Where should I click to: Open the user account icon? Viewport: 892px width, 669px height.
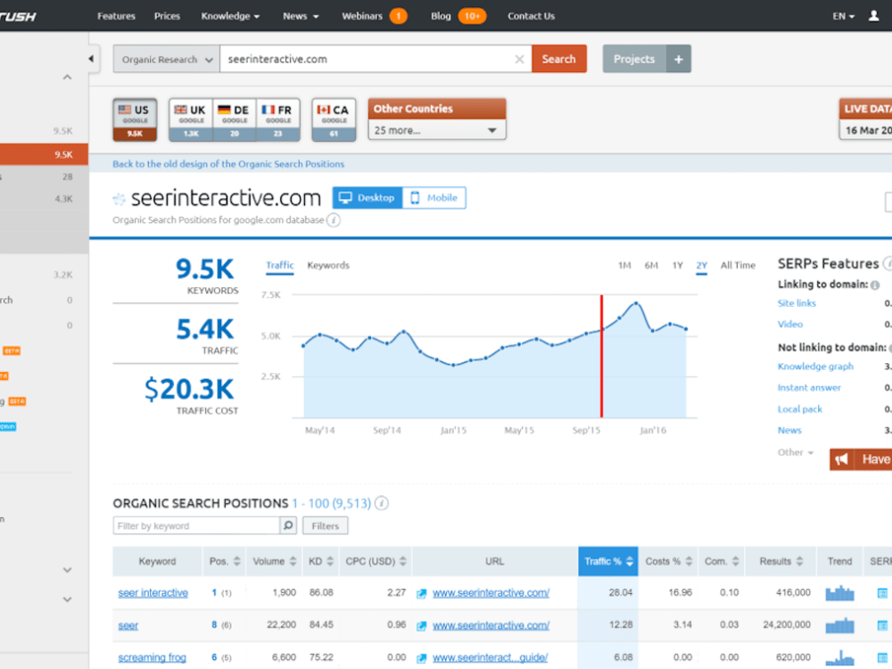click(x=874, y=16)
